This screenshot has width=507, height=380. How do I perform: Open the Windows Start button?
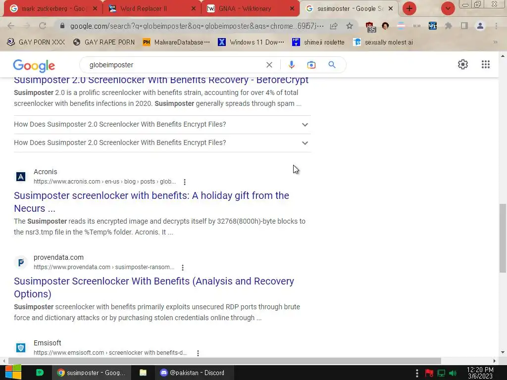coord(13,373)
